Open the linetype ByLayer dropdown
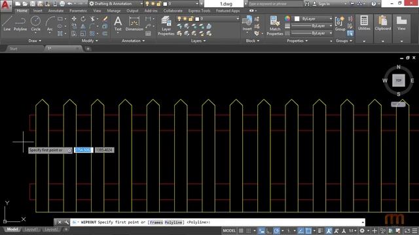The image size is (419, 235). (x=312, y=33)
